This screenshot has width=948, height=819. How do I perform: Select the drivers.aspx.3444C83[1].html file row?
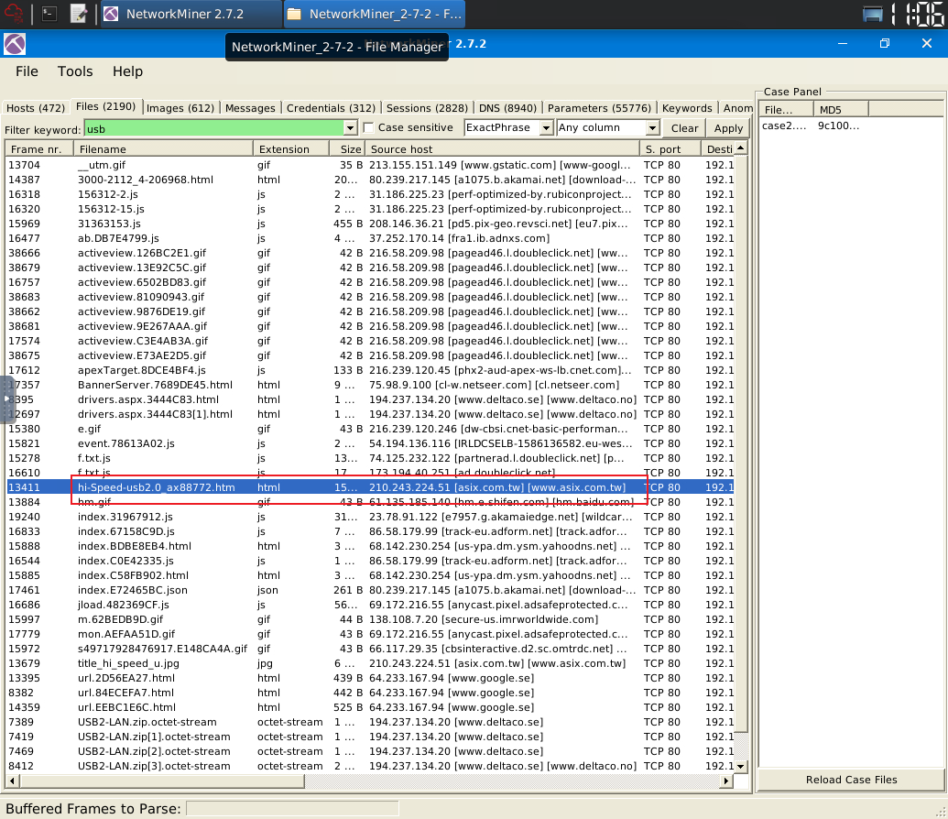point(370,414)
